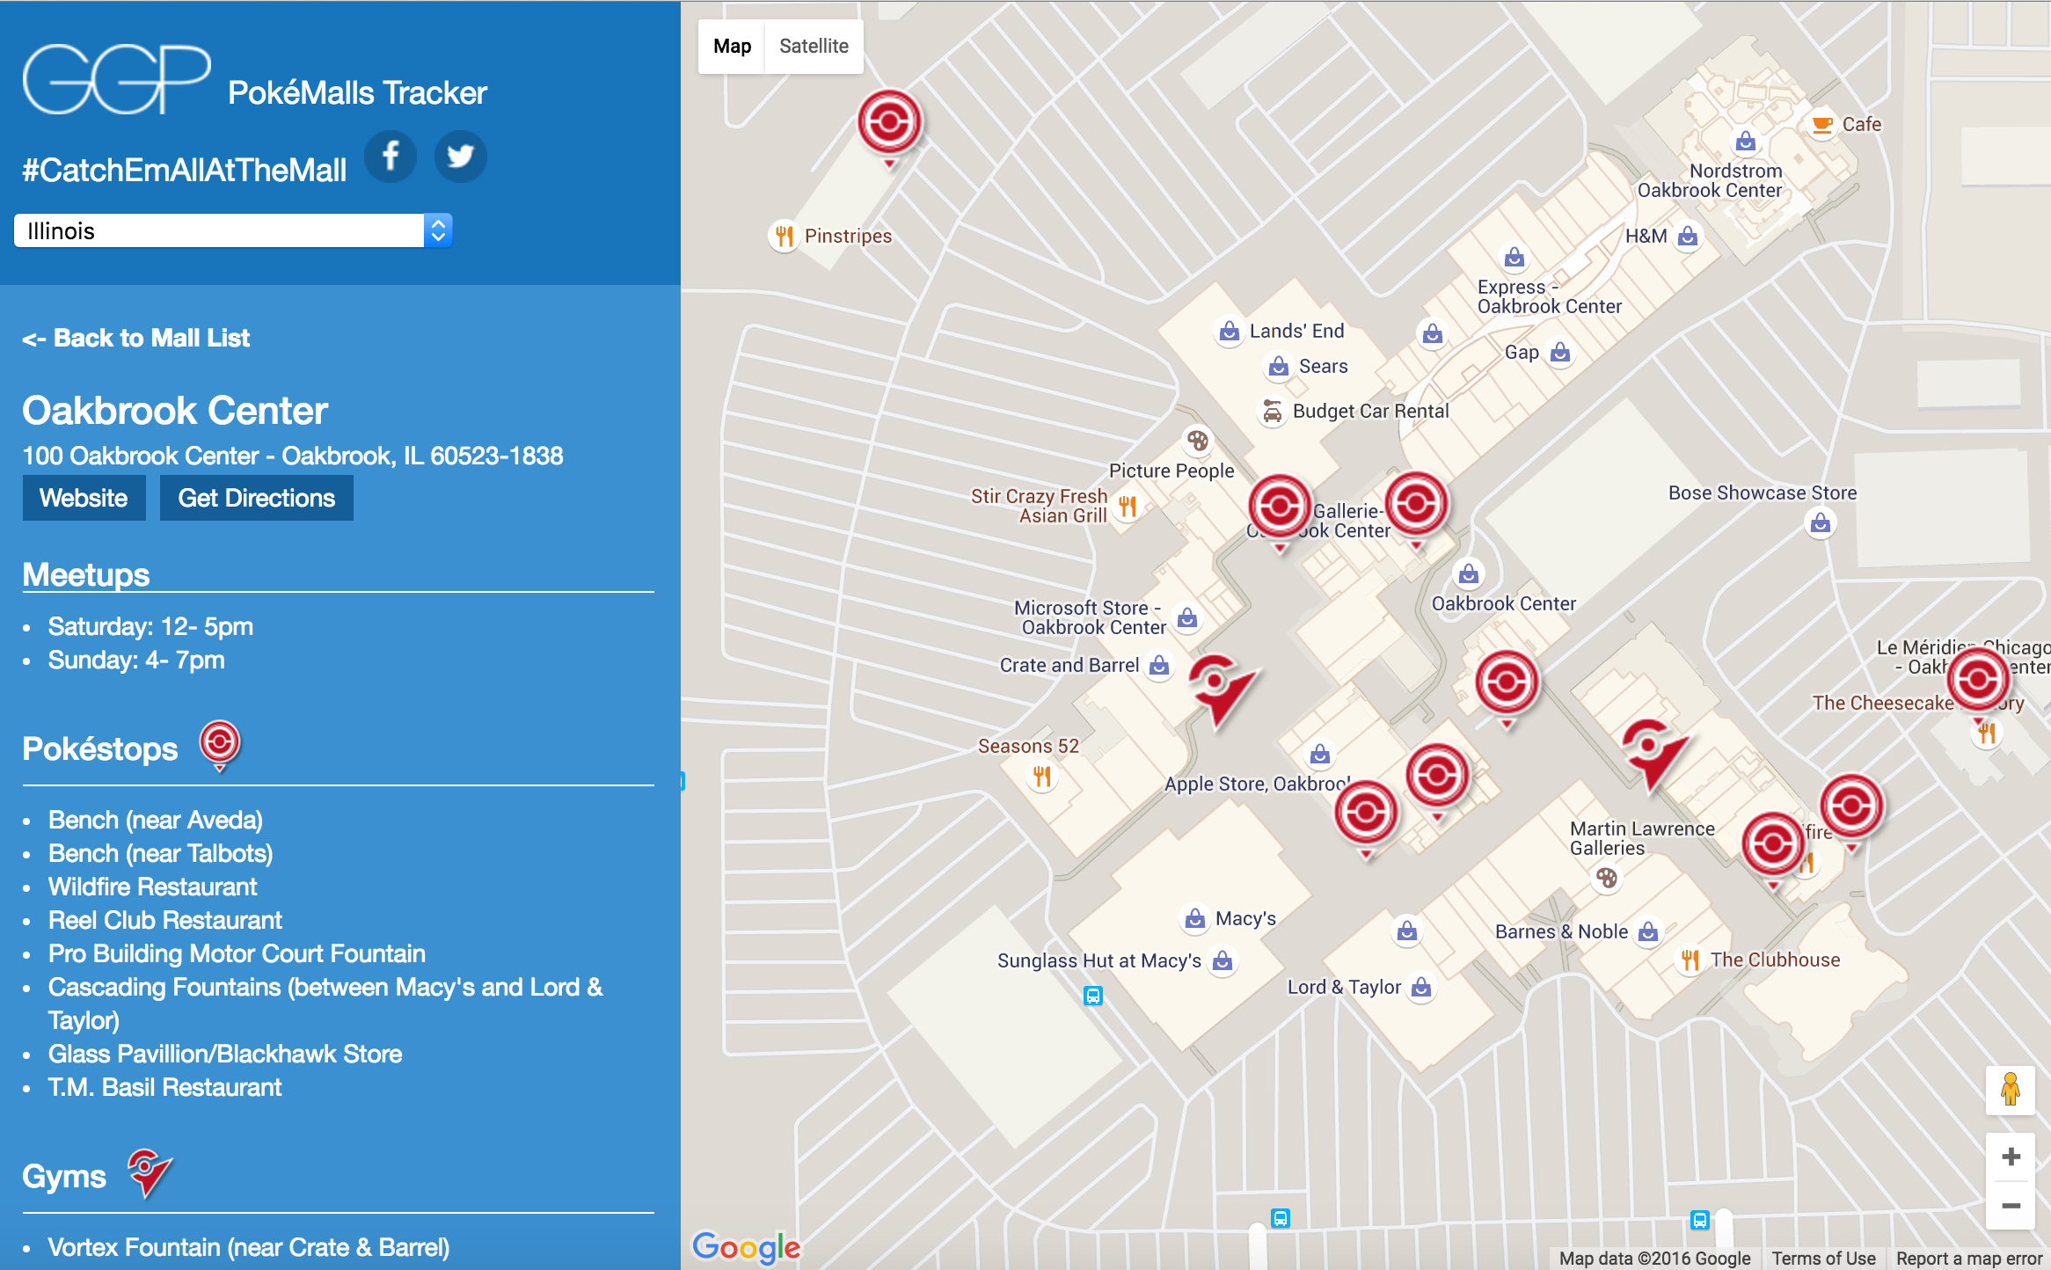Open the Facebook share icon
This screenshot has width=2051, height=1270.
390,157
